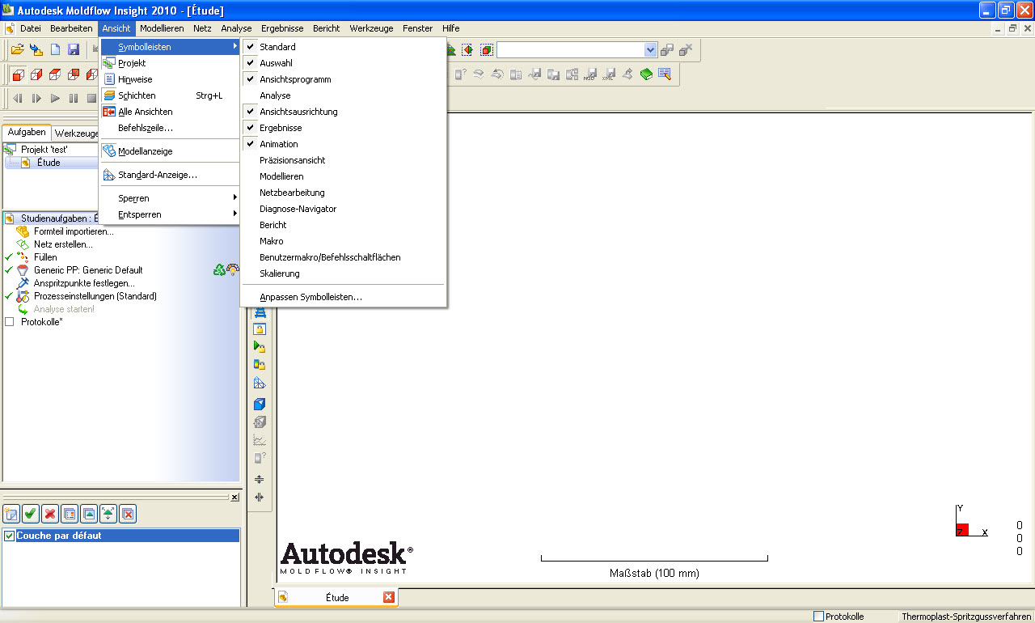Expand the Entsperren submenu
Viewport: 1035px width, 623px height.
[170, 214]
